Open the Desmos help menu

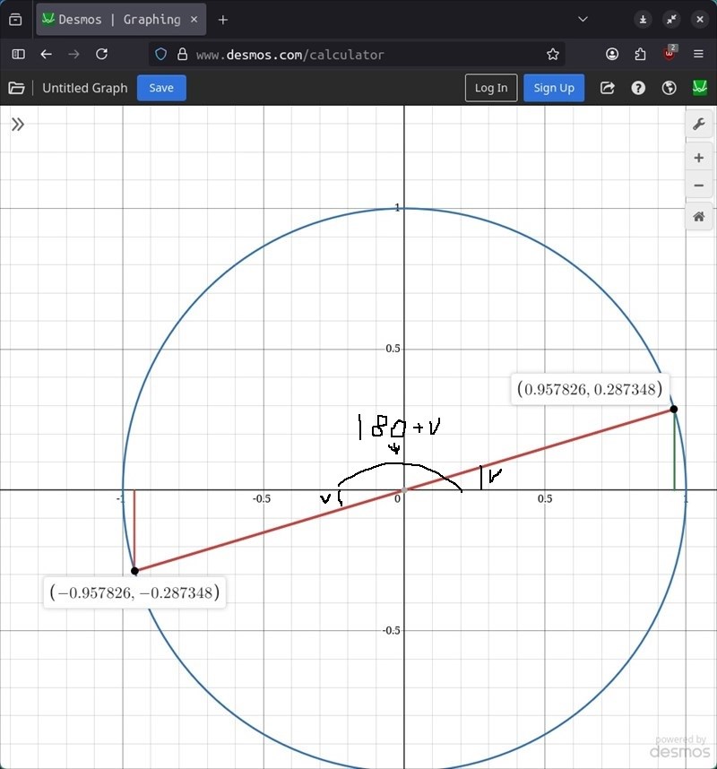tap(638, 88)
